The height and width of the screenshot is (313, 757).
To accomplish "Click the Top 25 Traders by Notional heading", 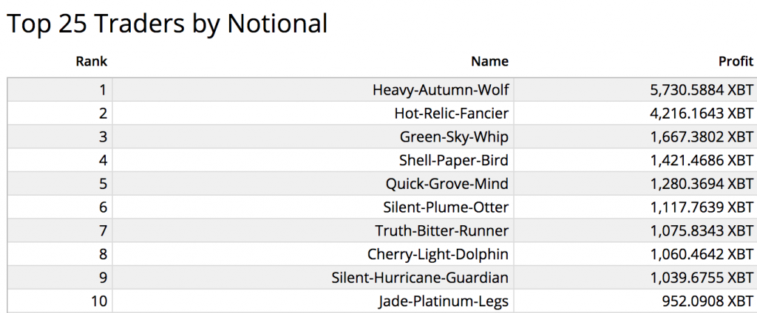I will (167, 23).
